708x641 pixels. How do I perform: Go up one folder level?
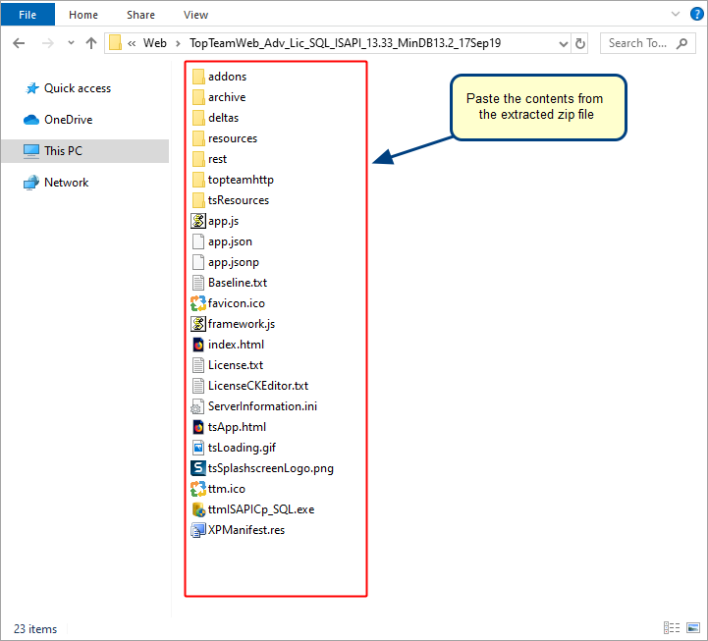pos(91,43)
